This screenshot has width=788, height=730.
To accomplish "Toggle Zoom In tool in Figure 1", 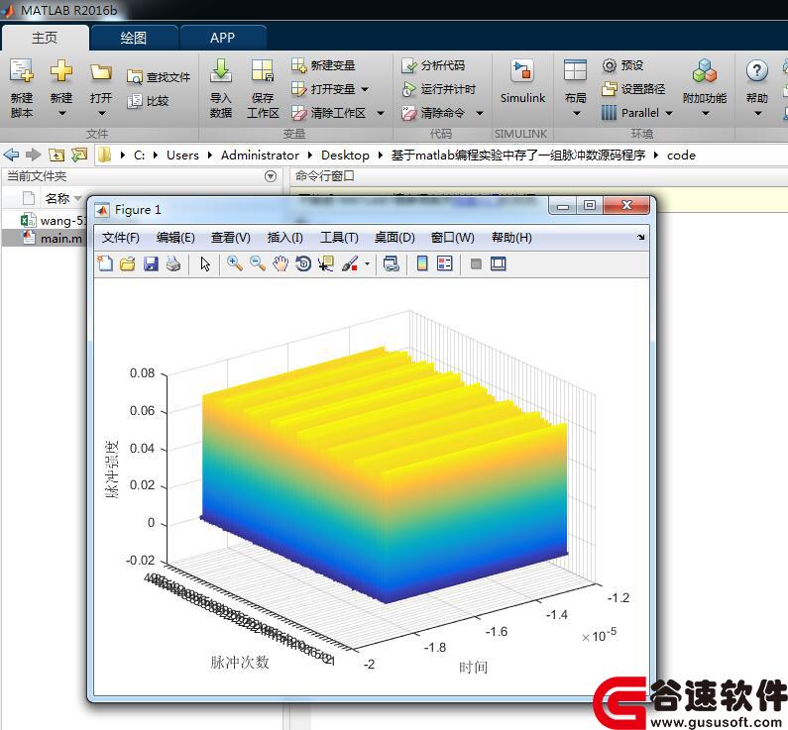I will [234, 263].
